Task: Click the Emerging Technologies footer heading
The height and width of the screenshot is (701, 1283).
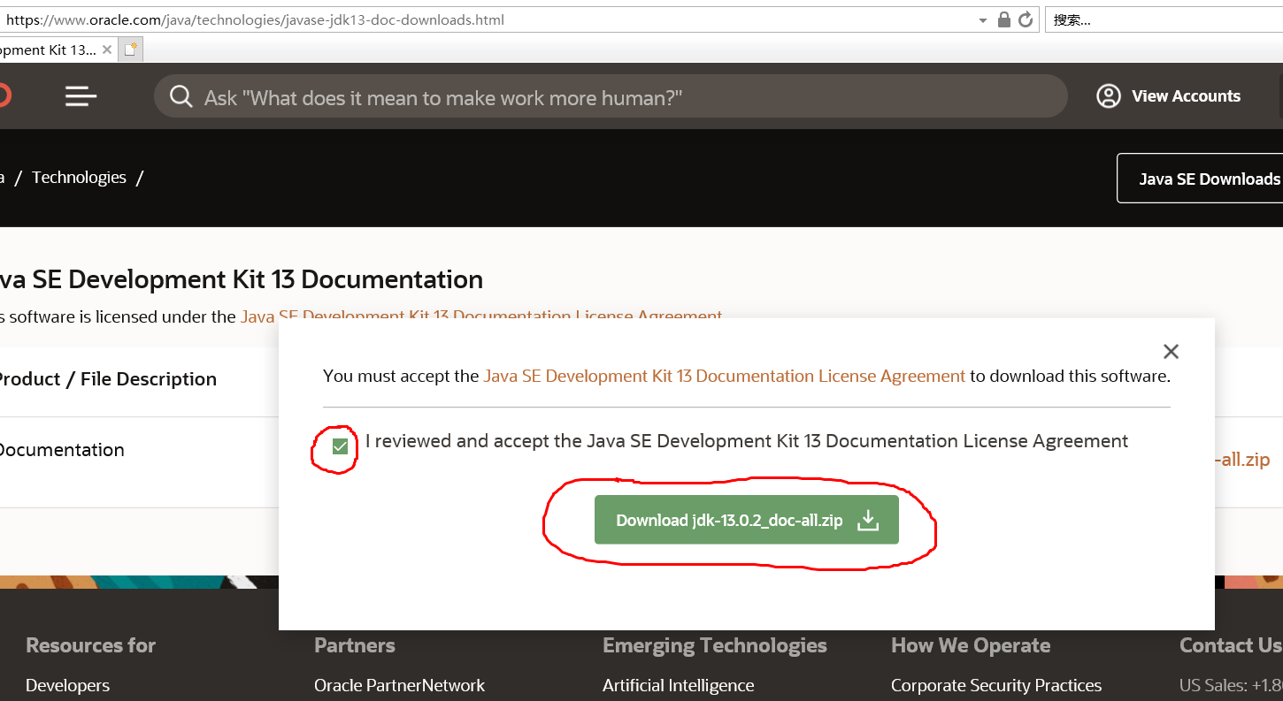Action: tap(714, 645)
